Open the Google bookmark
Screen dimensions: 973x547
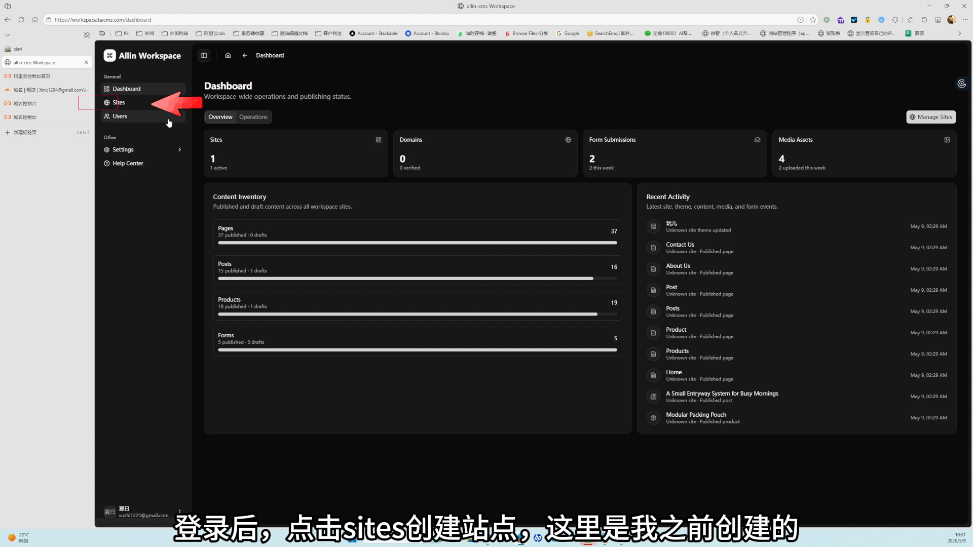coord(568,33)
